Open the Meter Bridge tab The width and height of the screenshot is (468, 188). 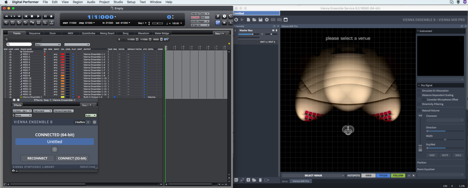tap(162, 33)
